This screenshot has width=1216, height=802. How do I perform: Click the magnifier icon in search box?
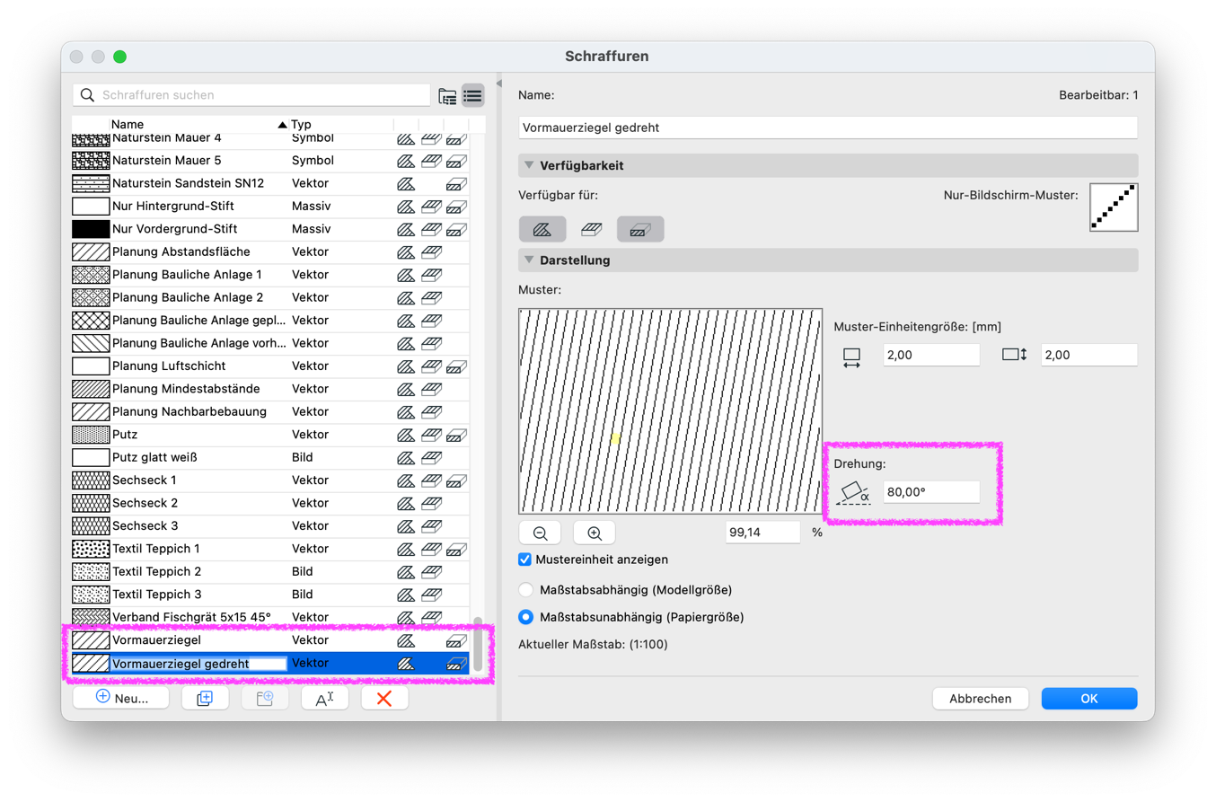pos(87,95)
